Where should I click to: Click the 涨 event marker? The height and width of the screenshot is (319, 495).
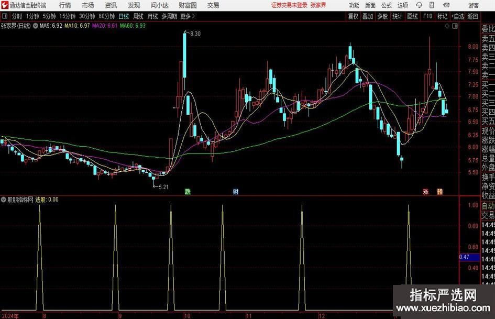click(425, 191)
